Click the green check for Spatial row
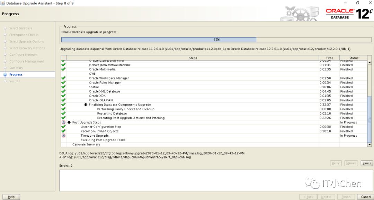The width and height of the screenshot is (374, 200). point(63,87)
